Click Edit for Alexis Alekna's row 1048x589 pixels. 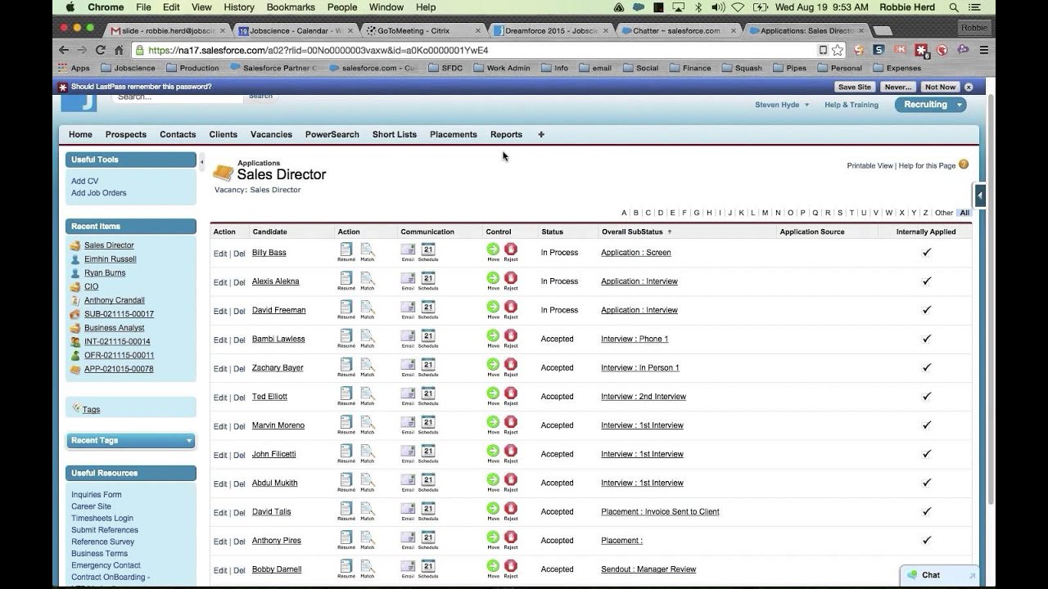(x=220, y=282)
